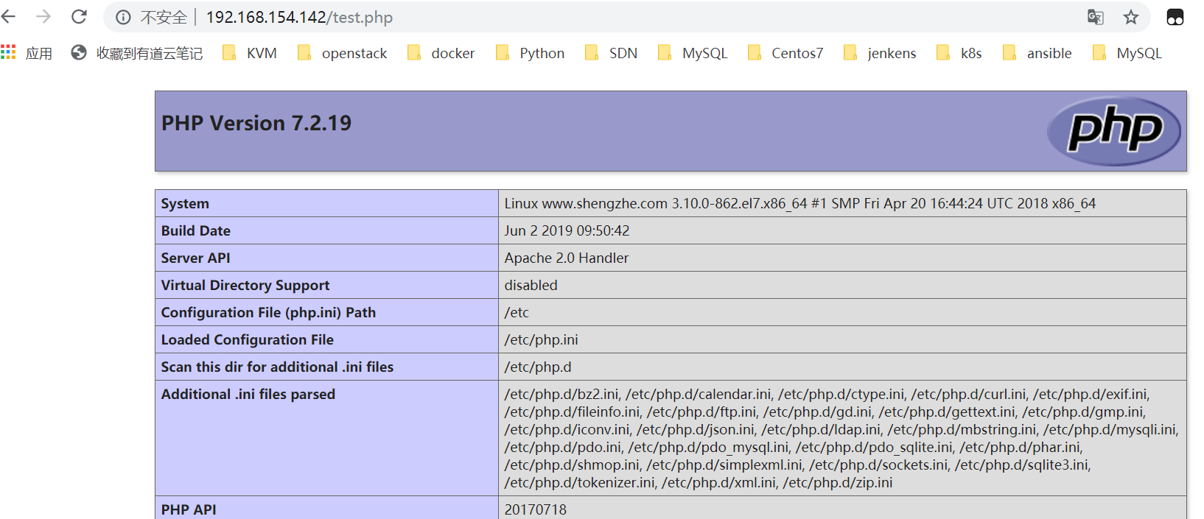
Task: Click Configuration File (php.ini) Path label
Action: click(x=268, y=312)
